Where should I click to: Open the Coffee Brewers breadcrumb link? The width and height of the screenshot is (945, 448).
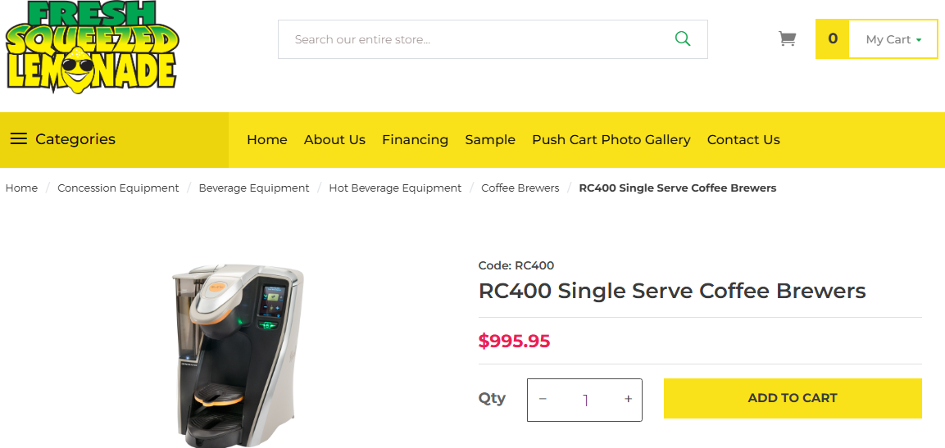(520, 188)
